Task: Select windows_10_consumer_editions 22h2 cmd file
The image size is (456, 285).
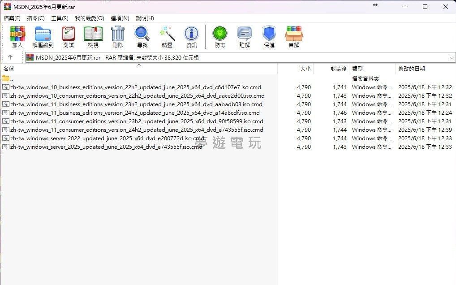Action: [137, 96]
